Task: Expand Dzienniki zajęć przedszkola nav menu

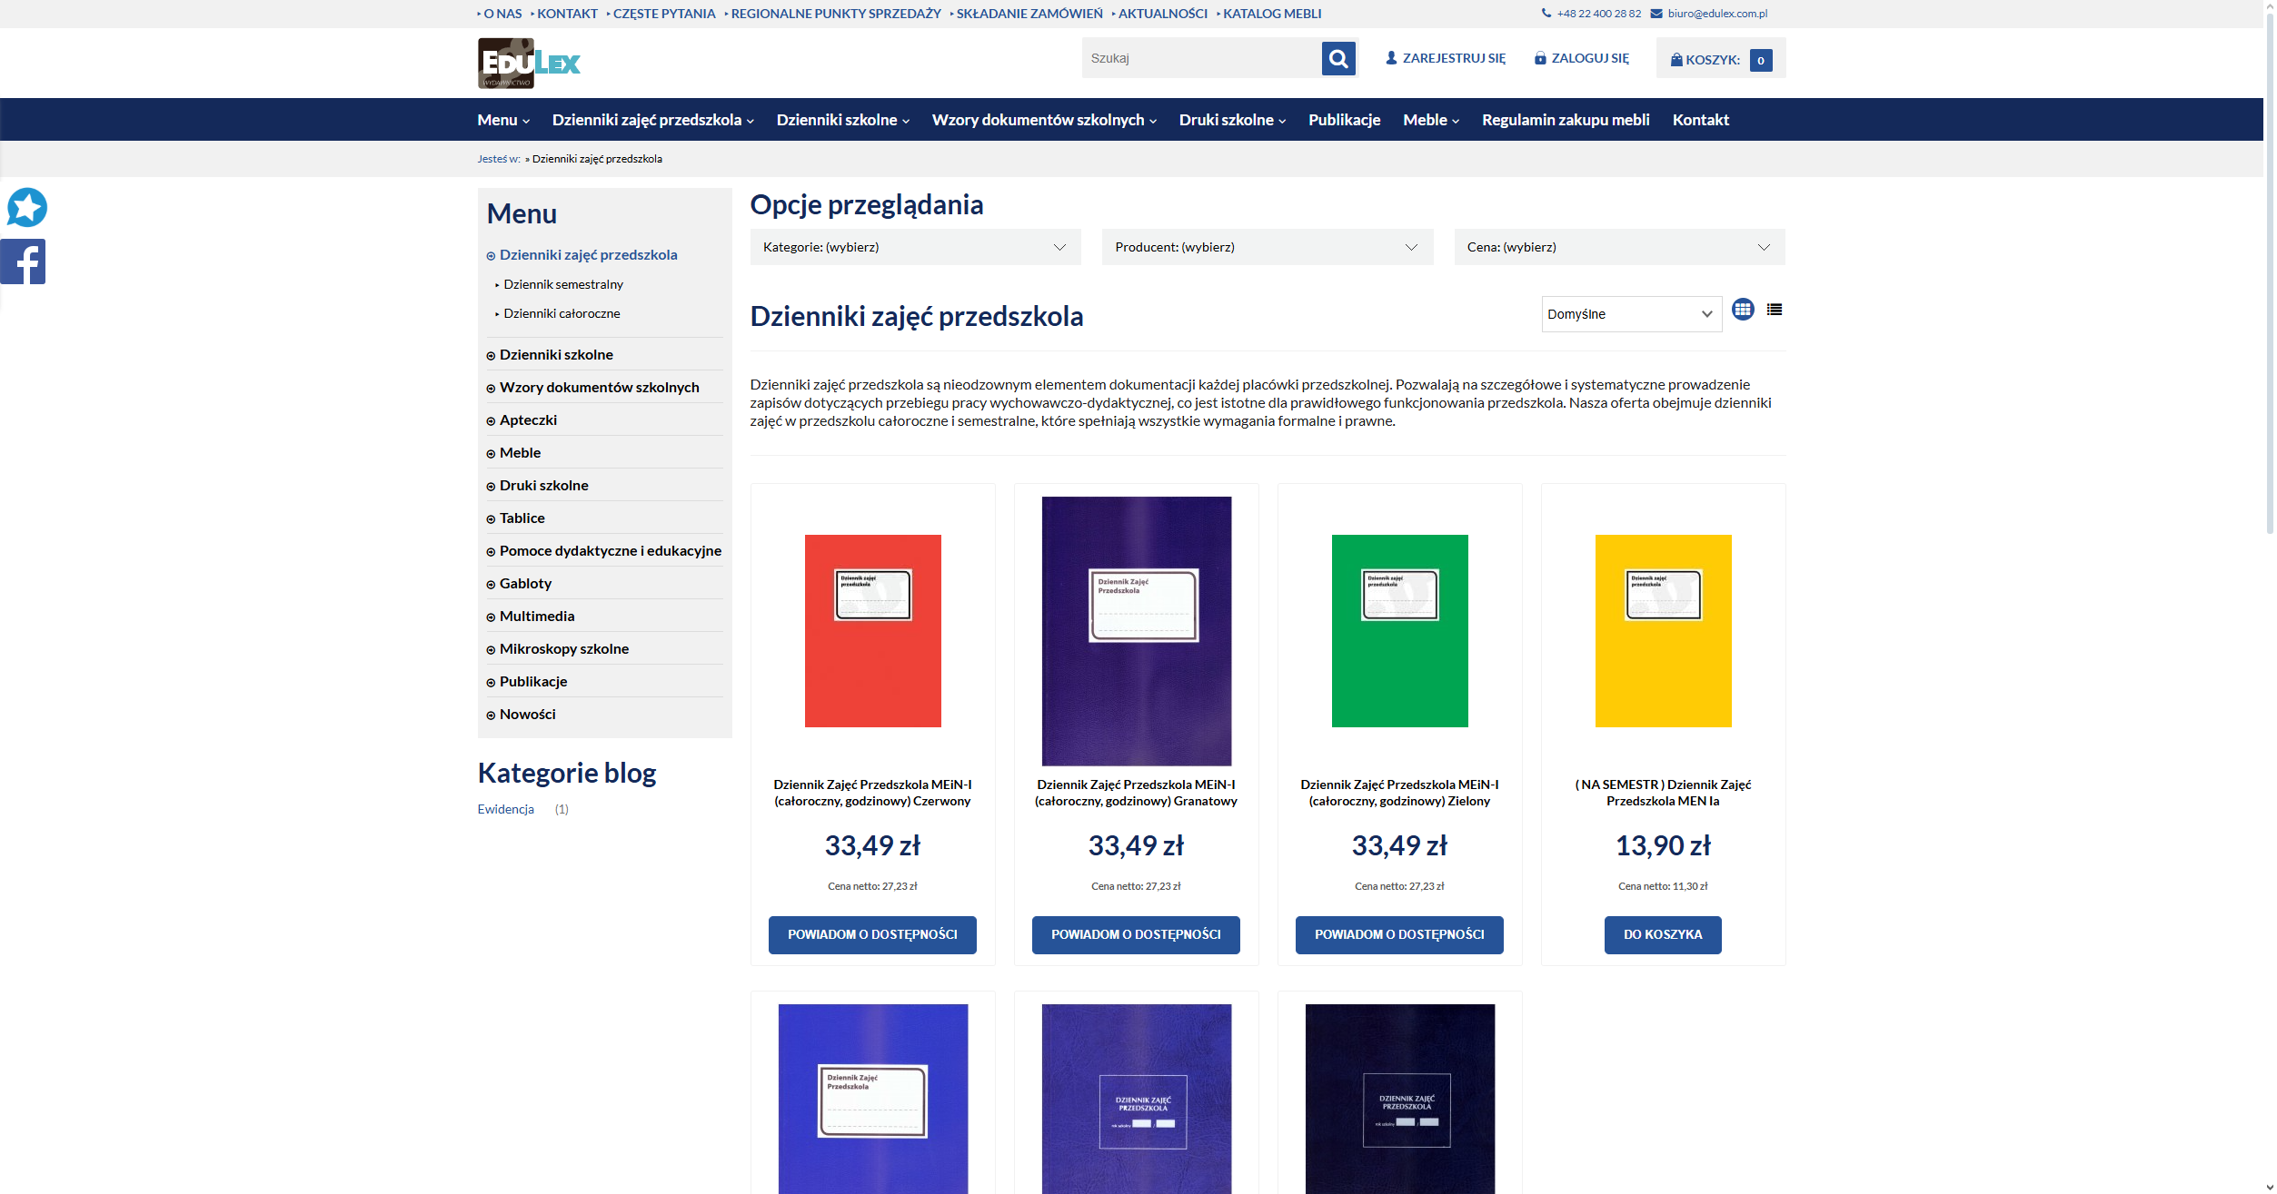Action: click(x=652, y=120)
